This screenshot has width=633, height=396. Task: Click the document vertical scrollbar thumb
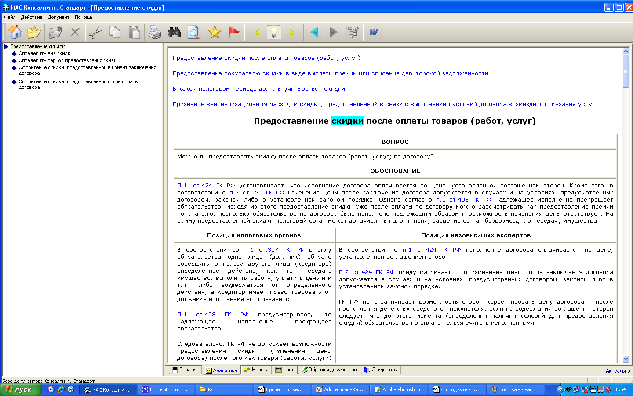point(626,71)
